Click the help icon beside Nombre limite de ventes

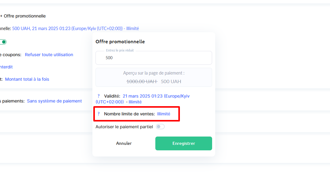point(99,114)
